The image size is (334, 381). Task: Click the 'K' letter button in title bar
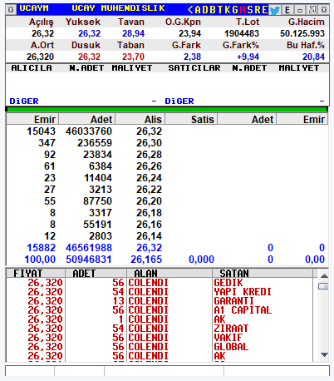tap(228, 10)
